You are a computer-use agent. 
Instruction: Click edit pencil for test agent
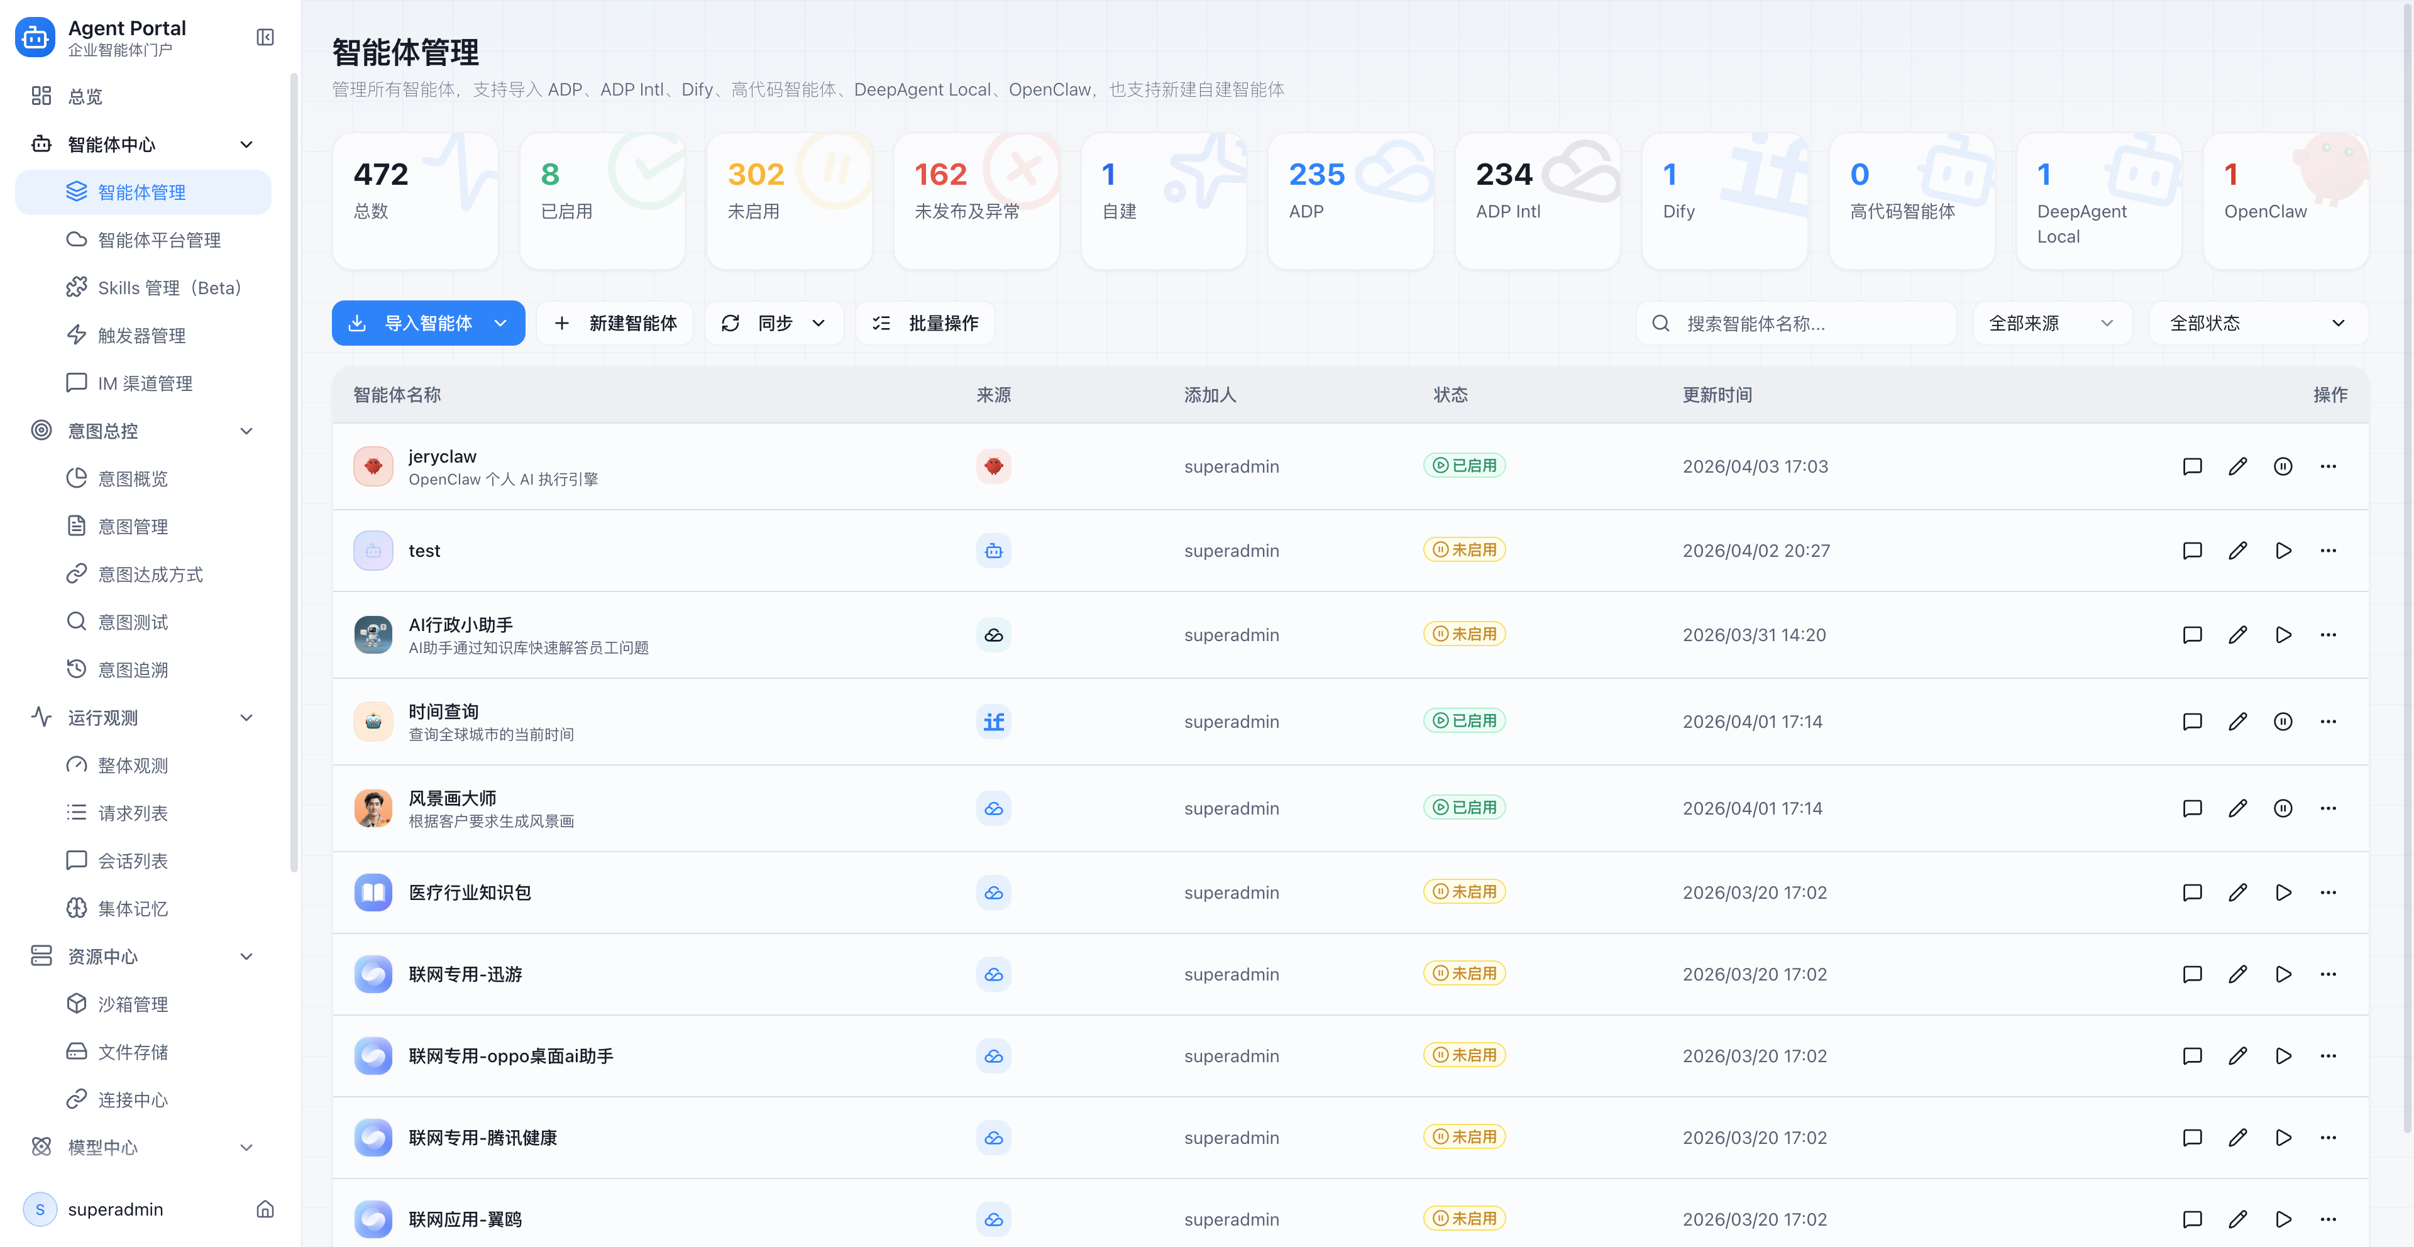(2238, 551)
